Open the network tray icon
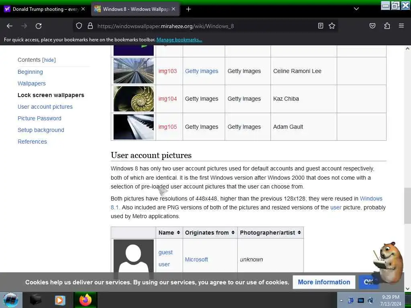411x308 pixels. pos(361,300)
